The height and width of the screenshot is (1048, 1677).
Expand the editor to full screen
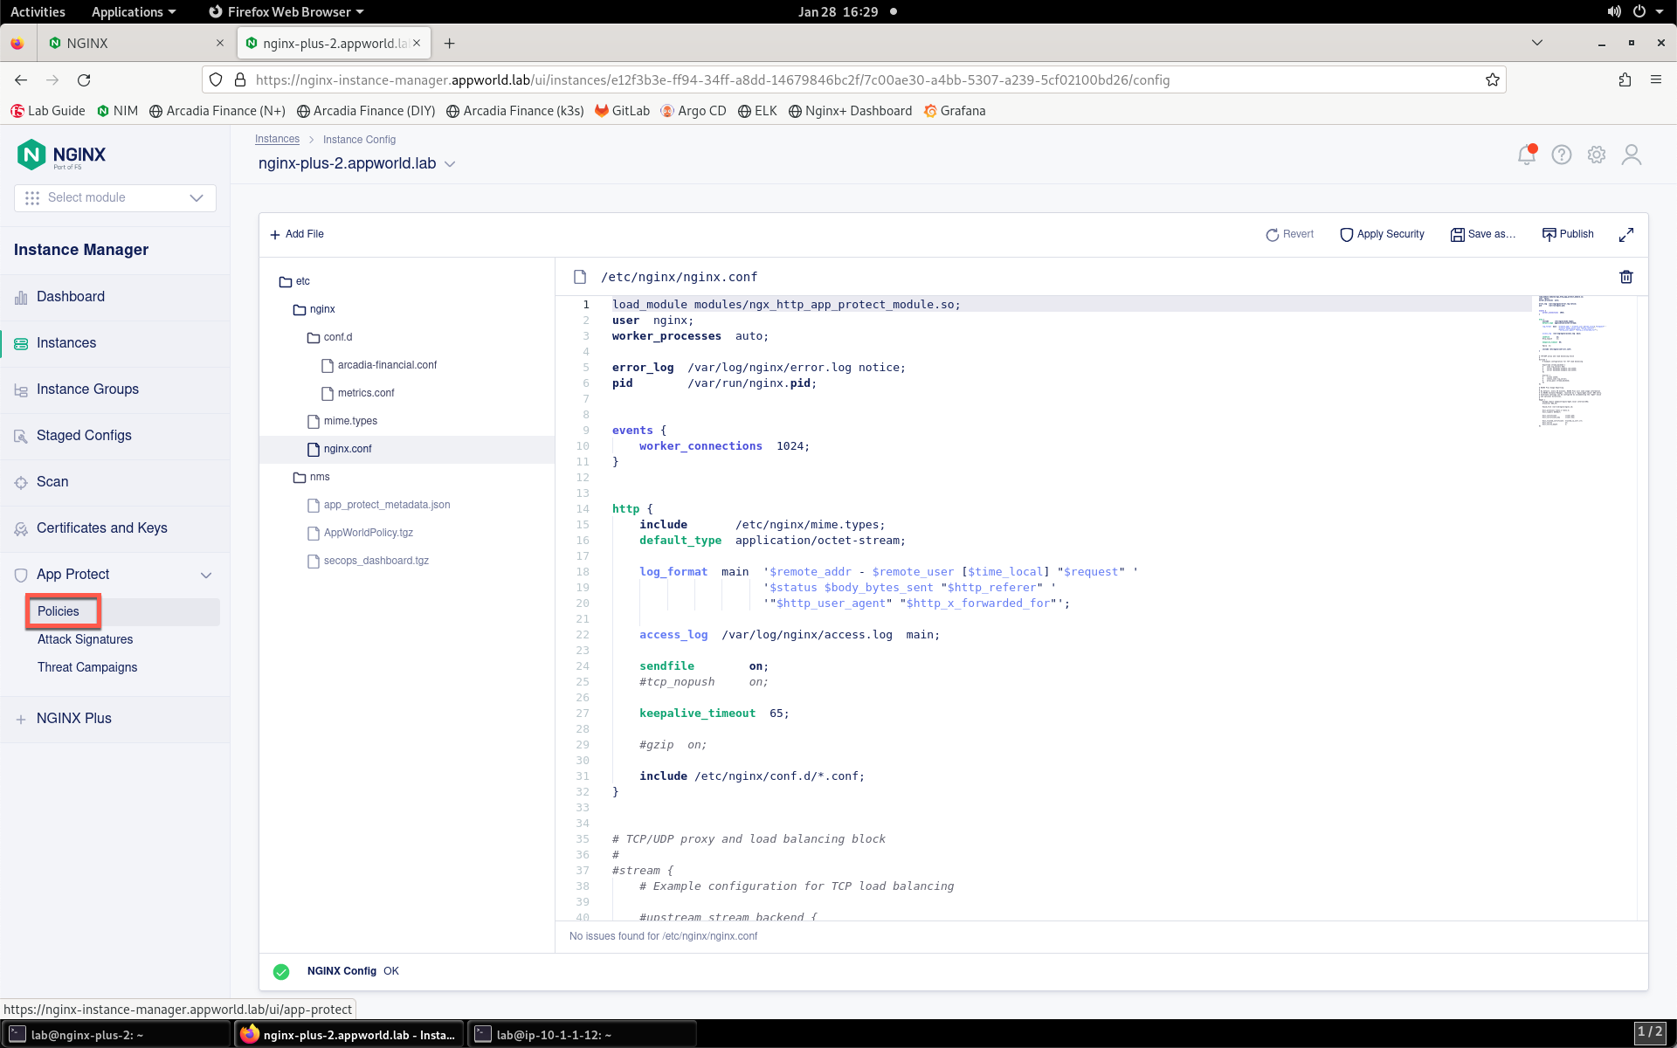(x=1626, y=235)
